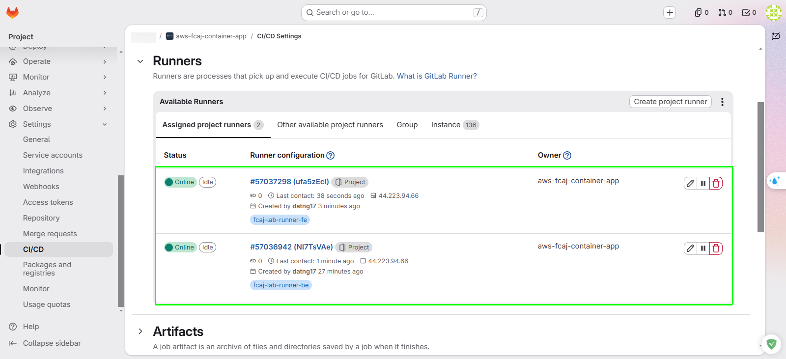Click the Search or go to field
Viewport: 786px width, 359px height.
393,13
